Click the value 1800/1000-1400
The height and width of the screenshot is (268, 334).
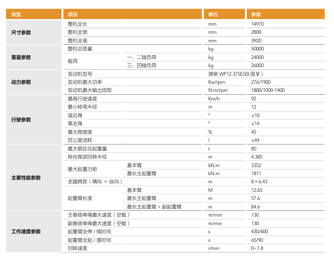268,90
